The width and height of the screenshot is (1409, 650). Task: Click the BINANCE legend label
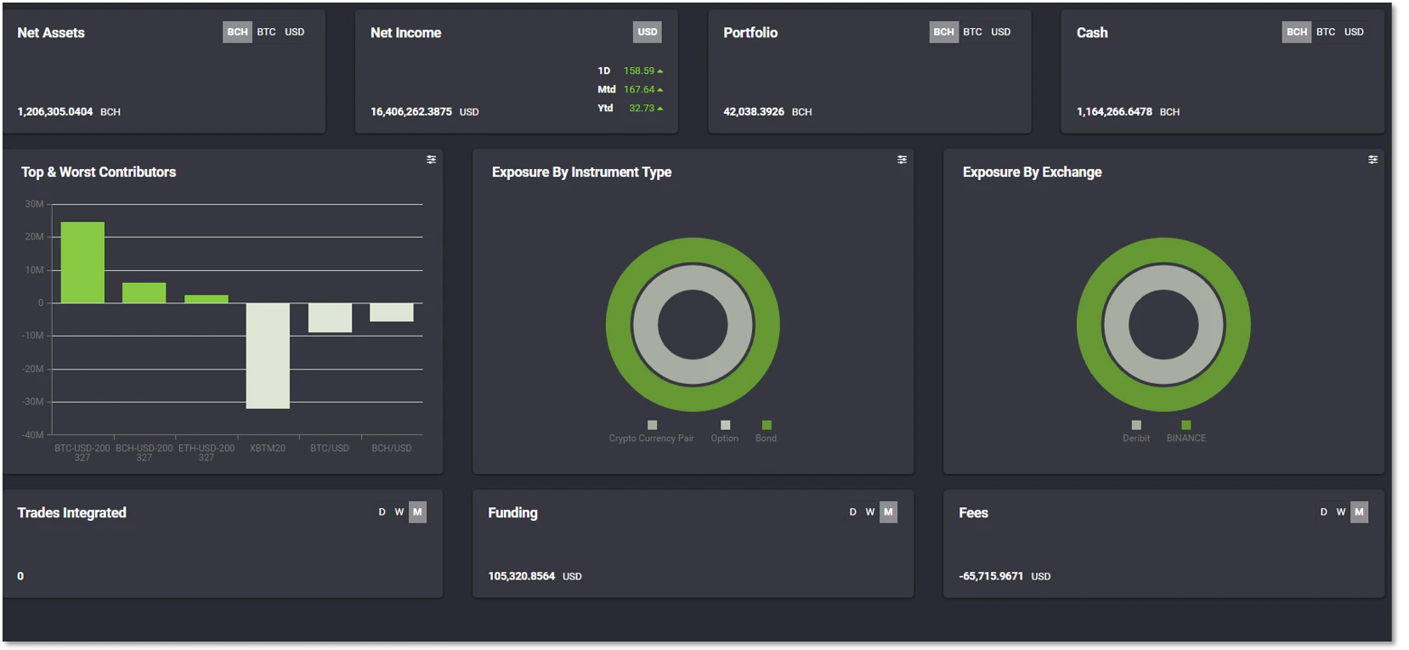1186,438
